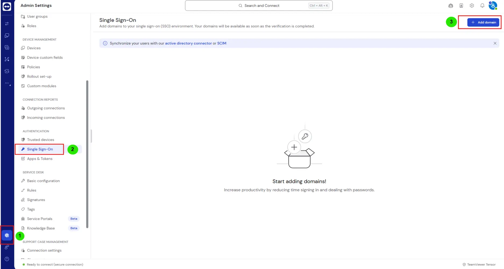This screenshot has height=269, width=504.
Task: Click the key icon in empty-state illustration
Action: tap(305, 136)
